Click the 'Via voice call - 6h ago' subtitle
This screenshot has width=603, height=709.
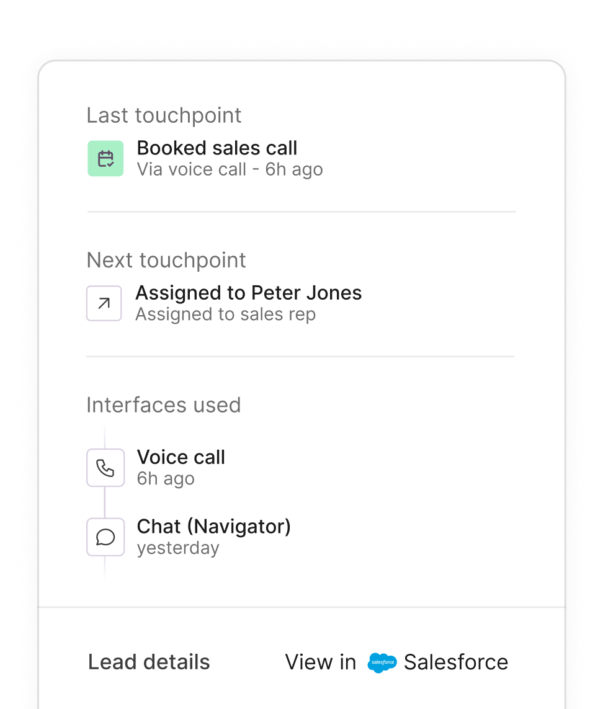tap(230, 169)
